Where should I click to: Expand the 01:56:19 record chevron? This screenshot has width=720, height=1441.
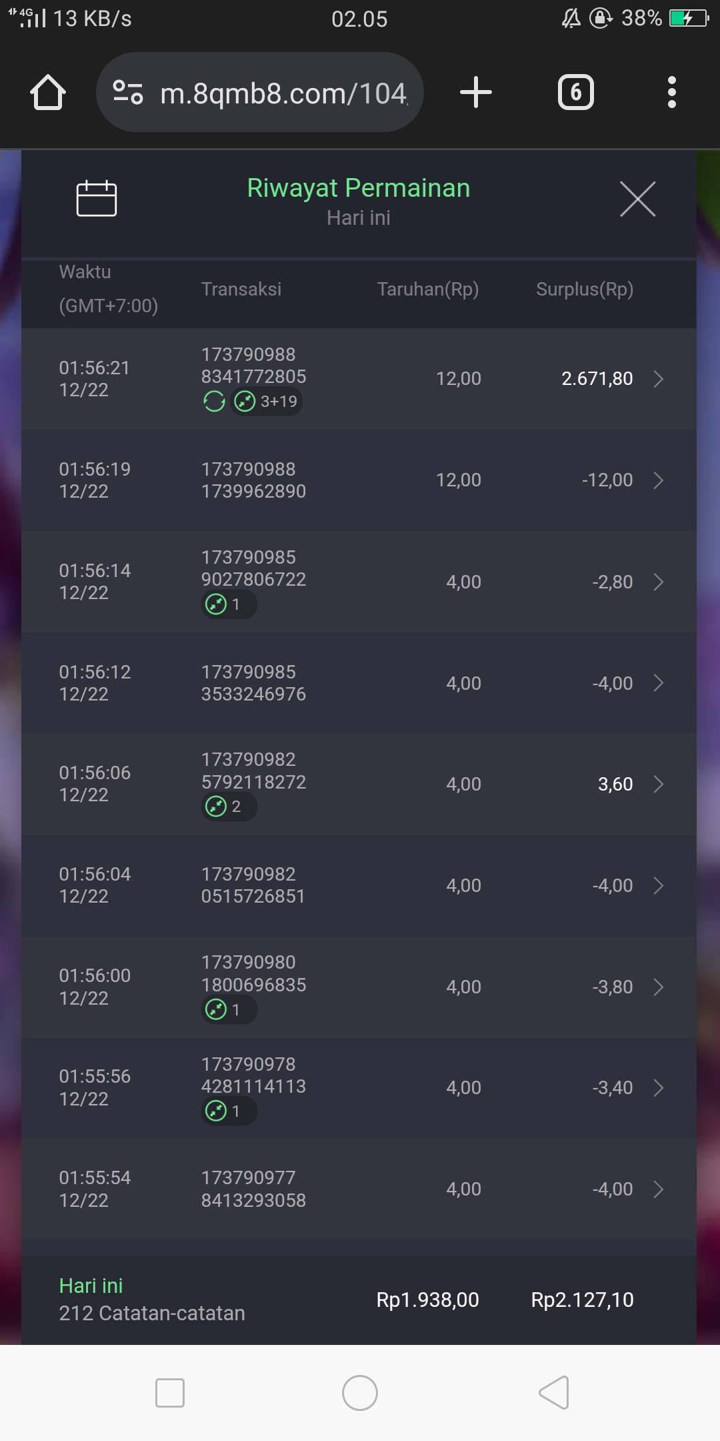click(658, 480)
